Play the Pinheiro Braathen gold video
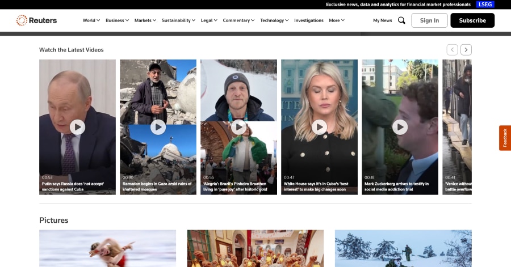511x267 pixels. (238, 127)
